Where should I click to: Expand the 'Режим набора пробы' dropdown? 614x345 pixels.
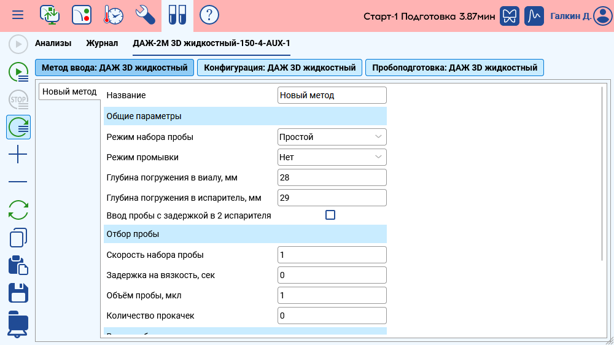click(332, 137)
